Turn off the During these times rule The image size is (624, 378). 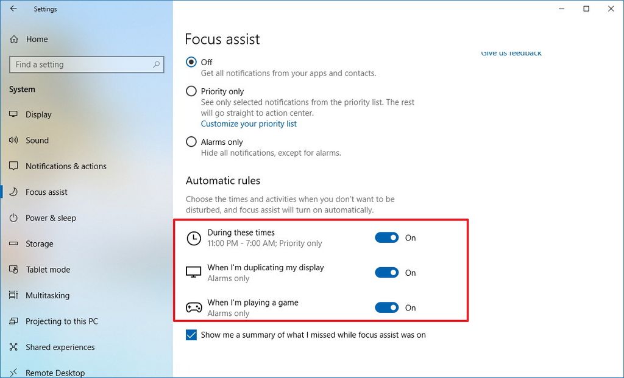click(x=387, y=237)
